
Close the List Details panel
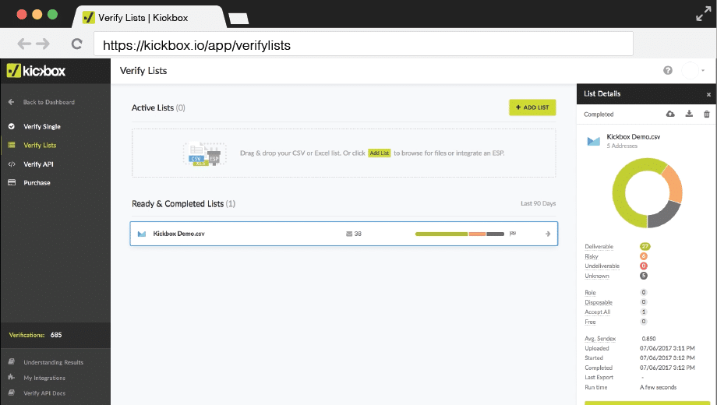(x=708, y=94)
